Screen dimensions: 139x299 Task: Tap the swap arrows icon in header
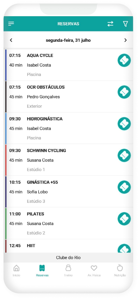click(110, 24)
